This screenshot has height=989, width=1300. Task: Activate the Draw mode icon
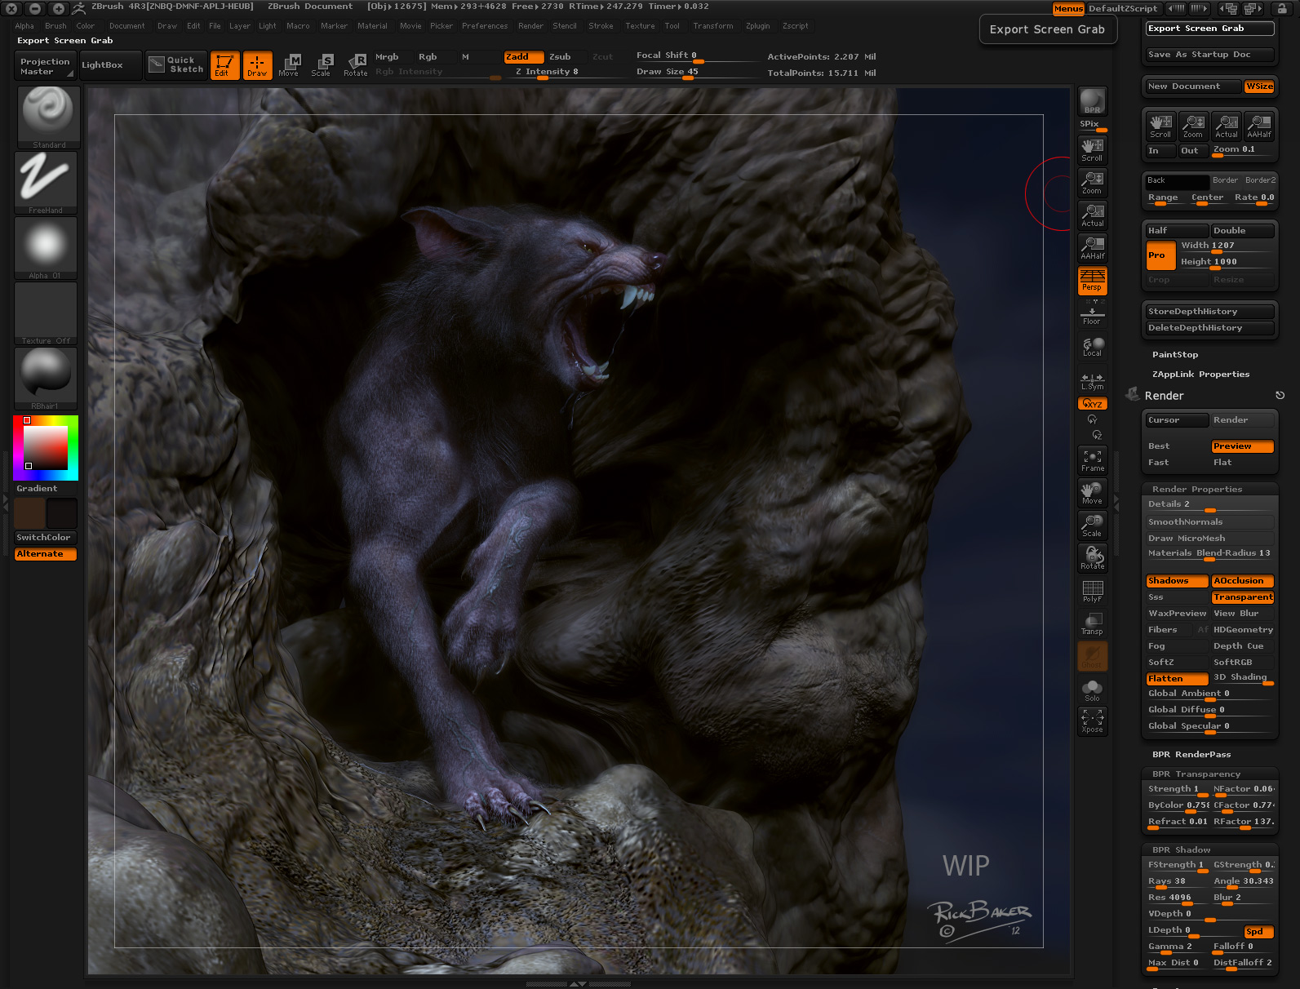(257, 65)
